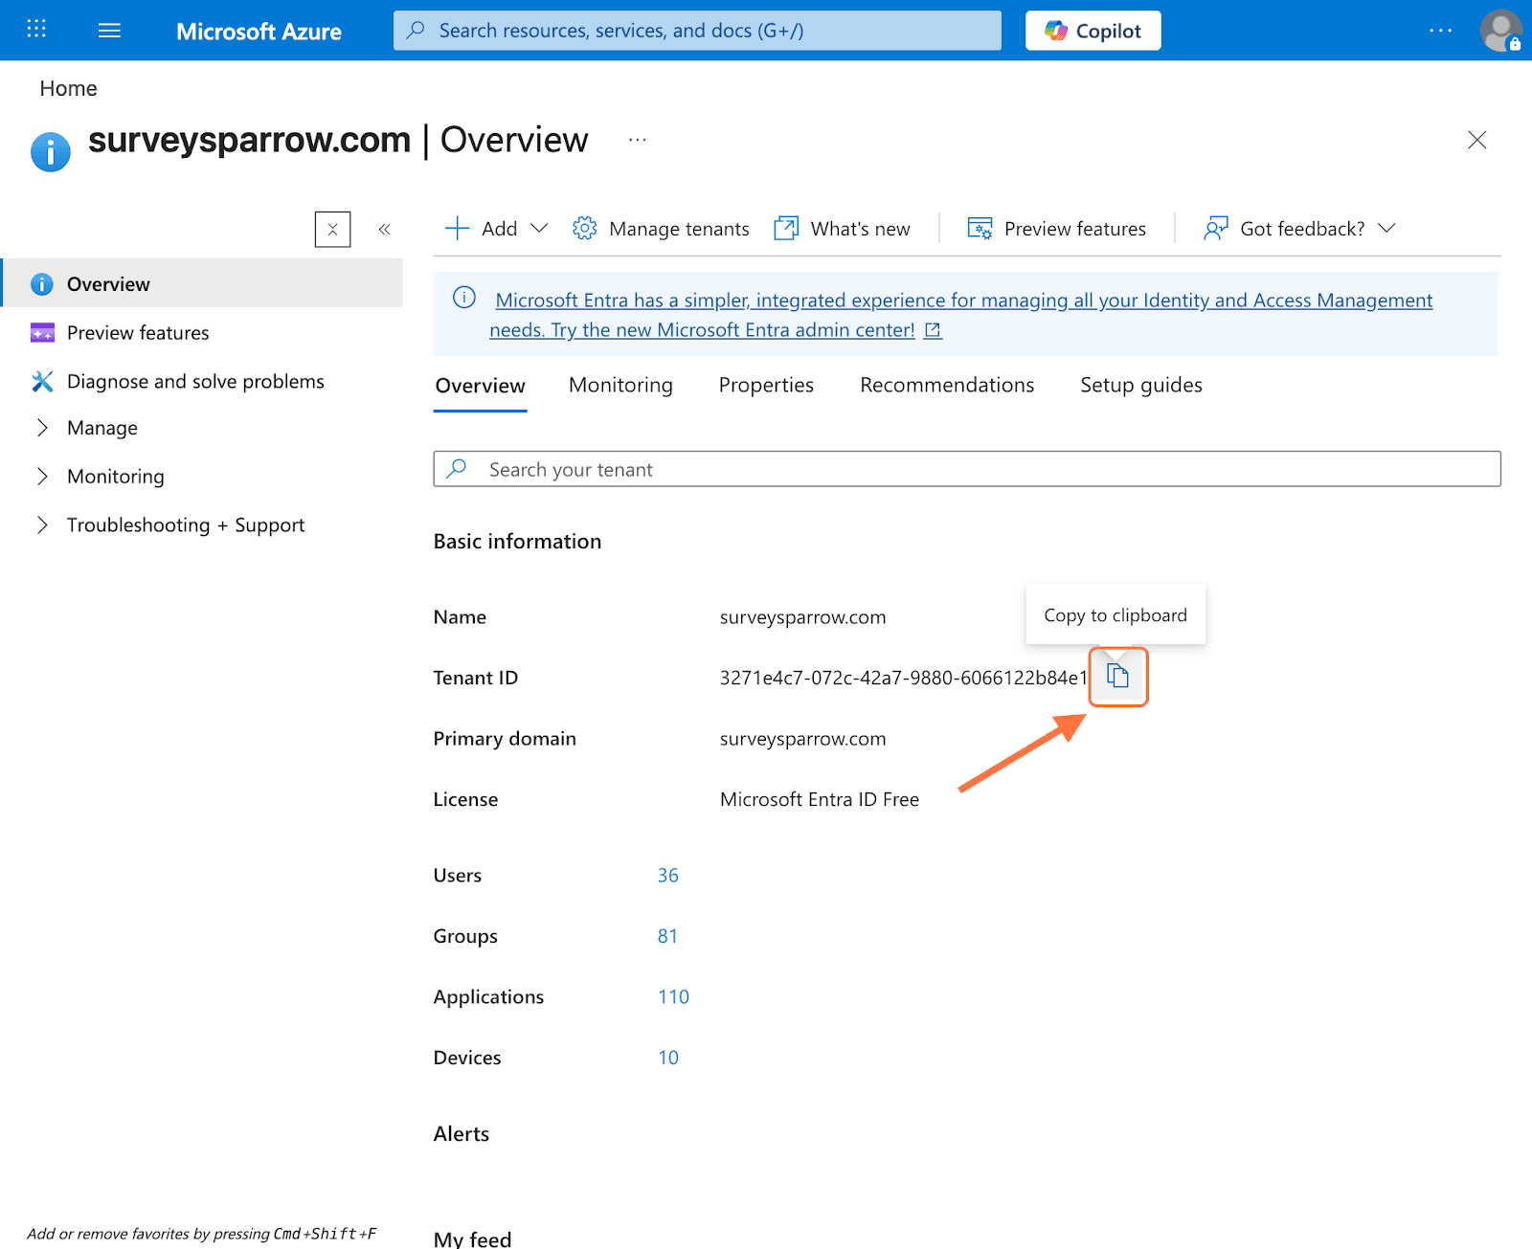
Task: Switch to the Recommendations tab
Action: (946, 385)
